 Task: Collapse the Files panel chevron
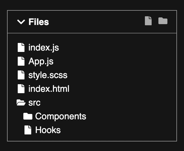coord(21,22)
